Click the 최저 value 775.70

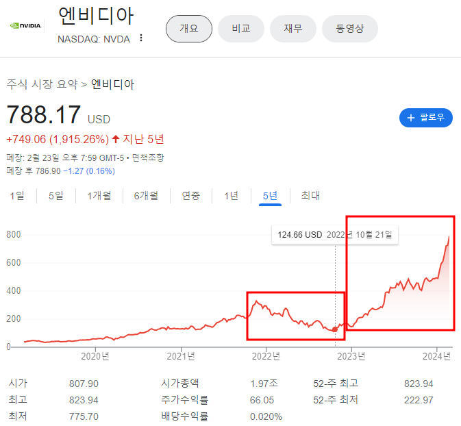point(84,416)
